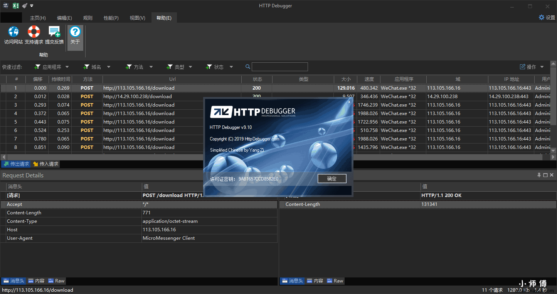The width and height of the screenshot is (557, 294).
Task: Click the Excel export icon in title bar
Action: pyautogui.click(x=16, y=6)
